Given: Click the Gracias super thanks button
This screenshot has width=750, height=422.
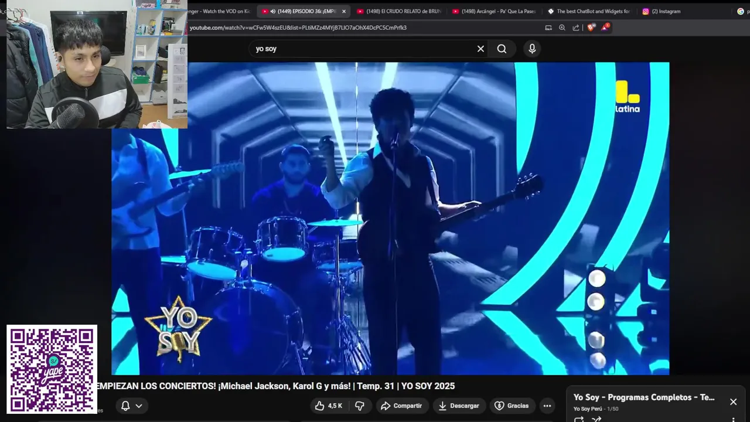Looking at the screenshot, I should [512, 406].
